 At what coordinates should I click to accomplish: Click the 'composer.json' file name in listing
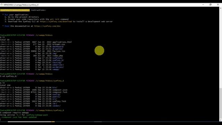[x=60, y=90]
